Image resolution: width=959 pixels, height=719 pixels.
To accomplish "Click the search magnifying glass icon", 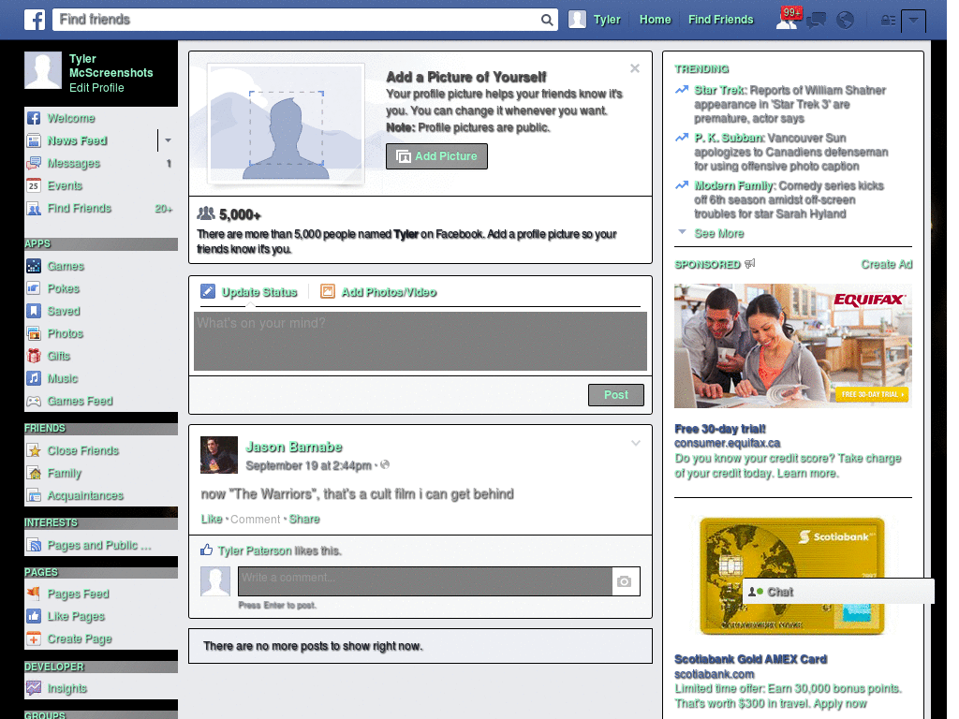I will tap(547, 19).
